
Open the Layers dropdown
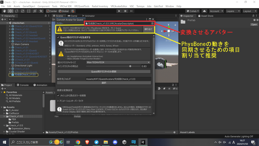pyautogui.click(x=233, y=11)
